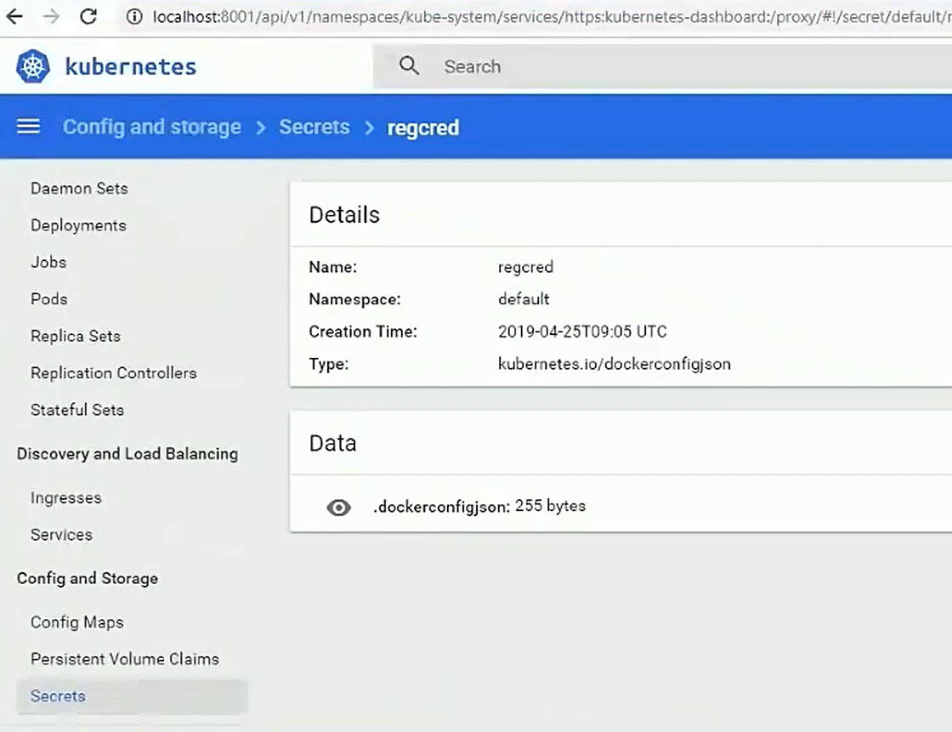
Task: Click the Type: field label
Action: pos(328,365)
